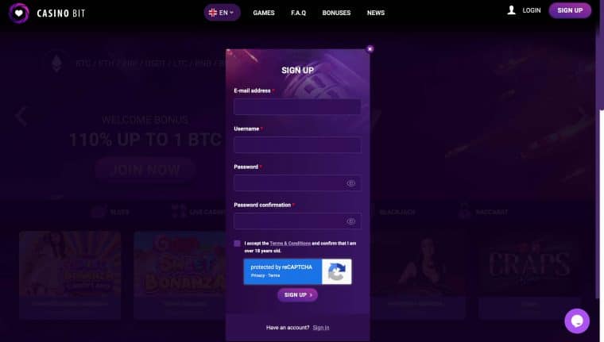Open the live chat bubble
The width and height of the screenshot is (604, 342).
(x=577, y=321)
